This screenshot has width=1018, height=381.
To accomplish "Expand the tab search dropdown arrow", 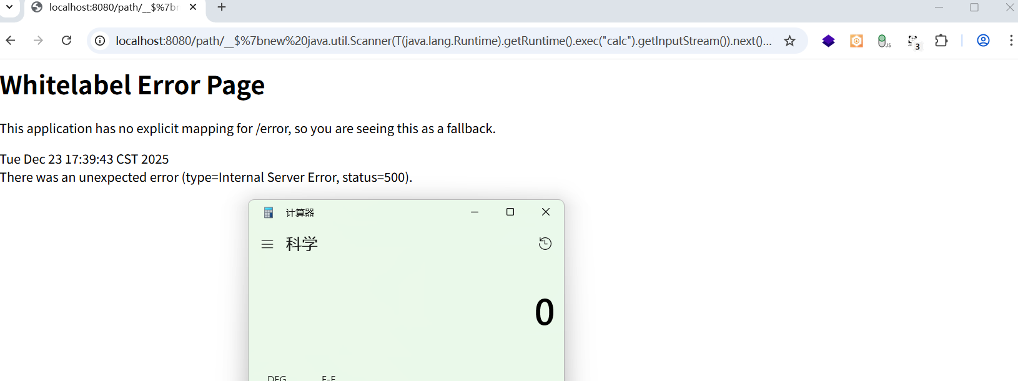I will (x=9, y=7).
